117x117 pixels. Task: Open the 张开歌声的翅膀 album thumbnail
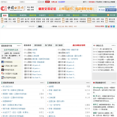[3, 78]
